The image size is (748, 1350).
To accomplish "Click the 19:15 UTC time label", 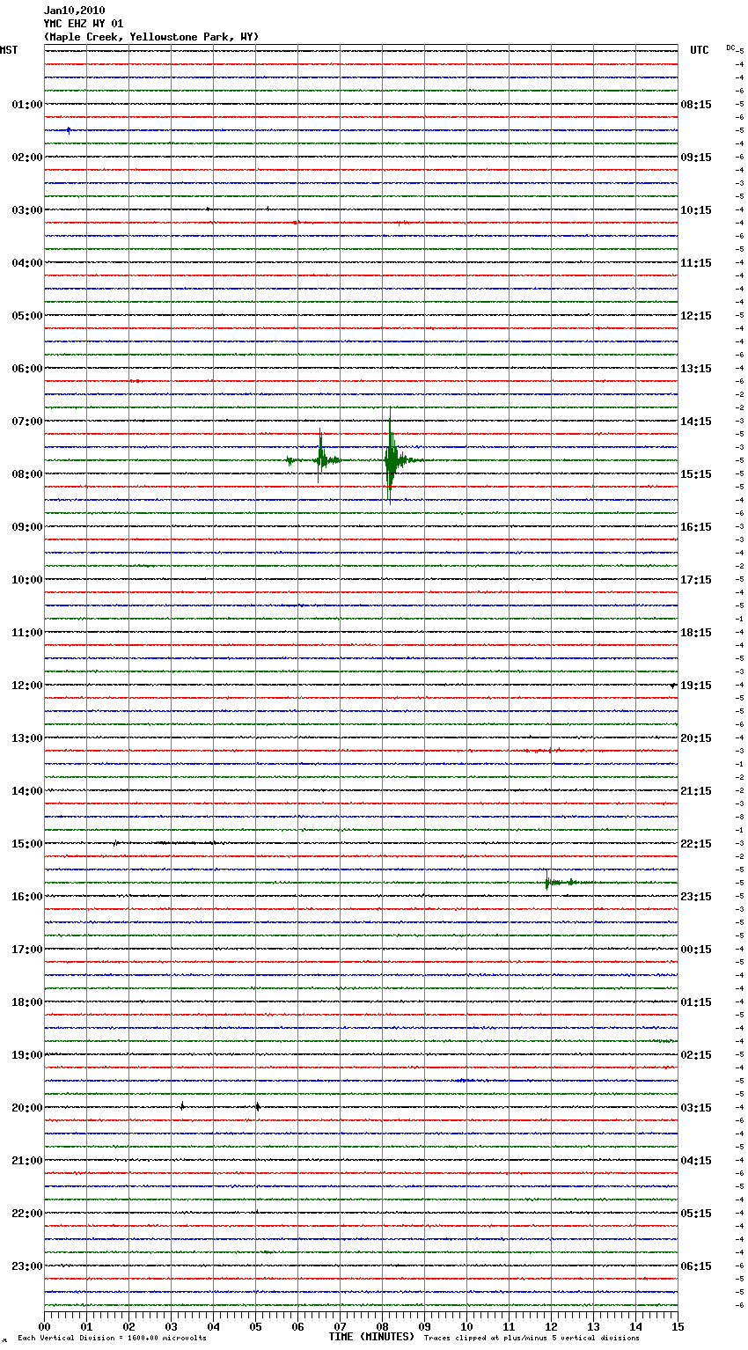I will (x=696, y=686).
